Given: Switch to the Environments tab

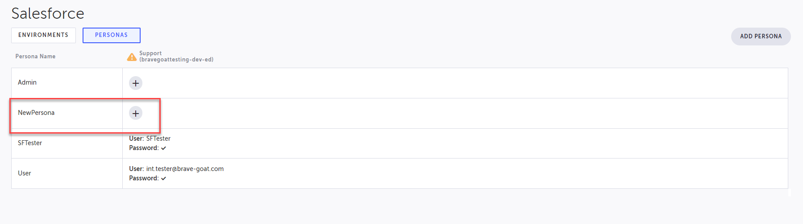Looking at the screenshot, I should [43, 35].
